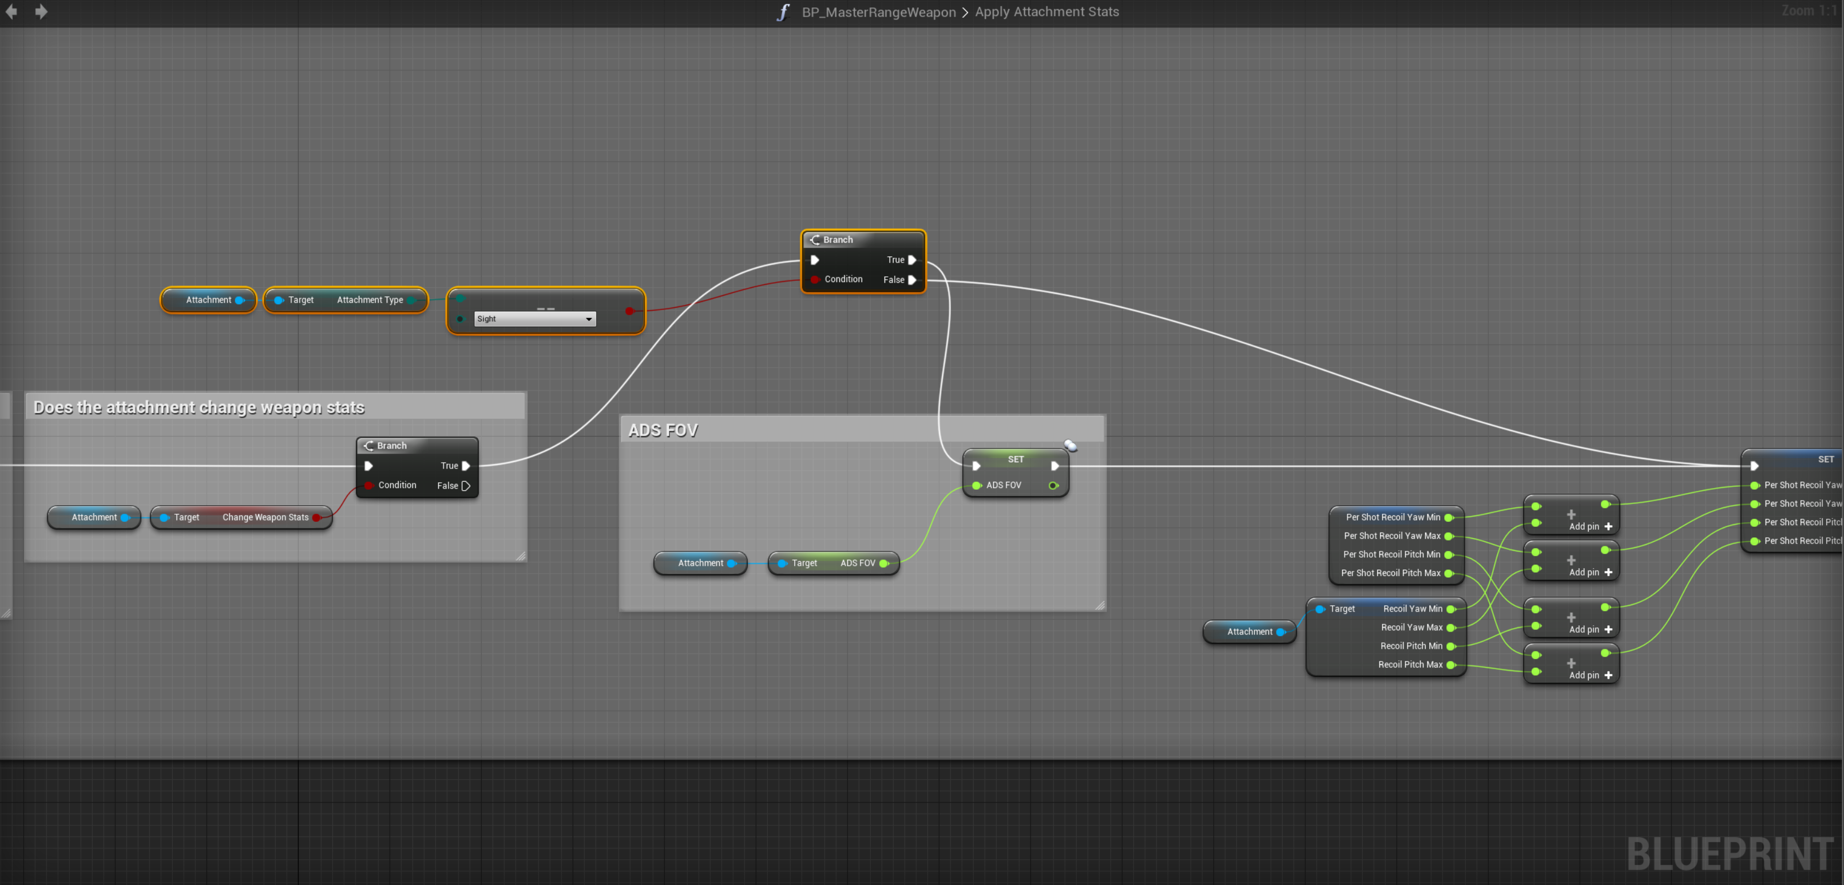The image size is (1844, 885).
Task: Click the ADS FOV comment box resize handle
Action: tap(1100, 606)
